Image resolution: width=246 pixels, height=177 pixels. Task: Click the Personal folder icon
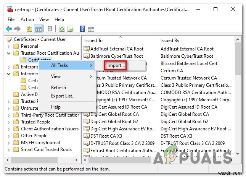point(16,46)
